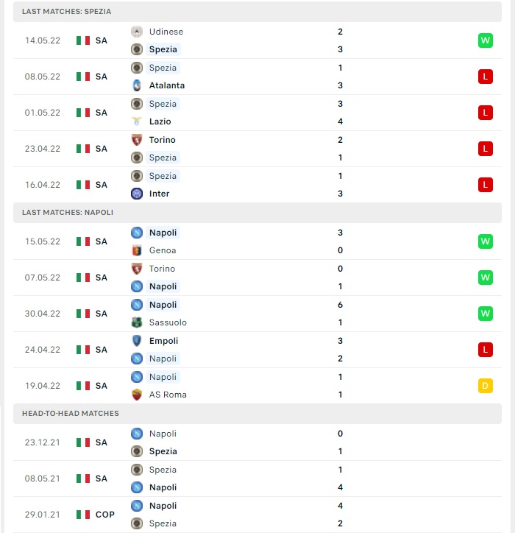Click the green W badge for Udinese–Spezia
The image size is (515, 533).
pos(485,40)
